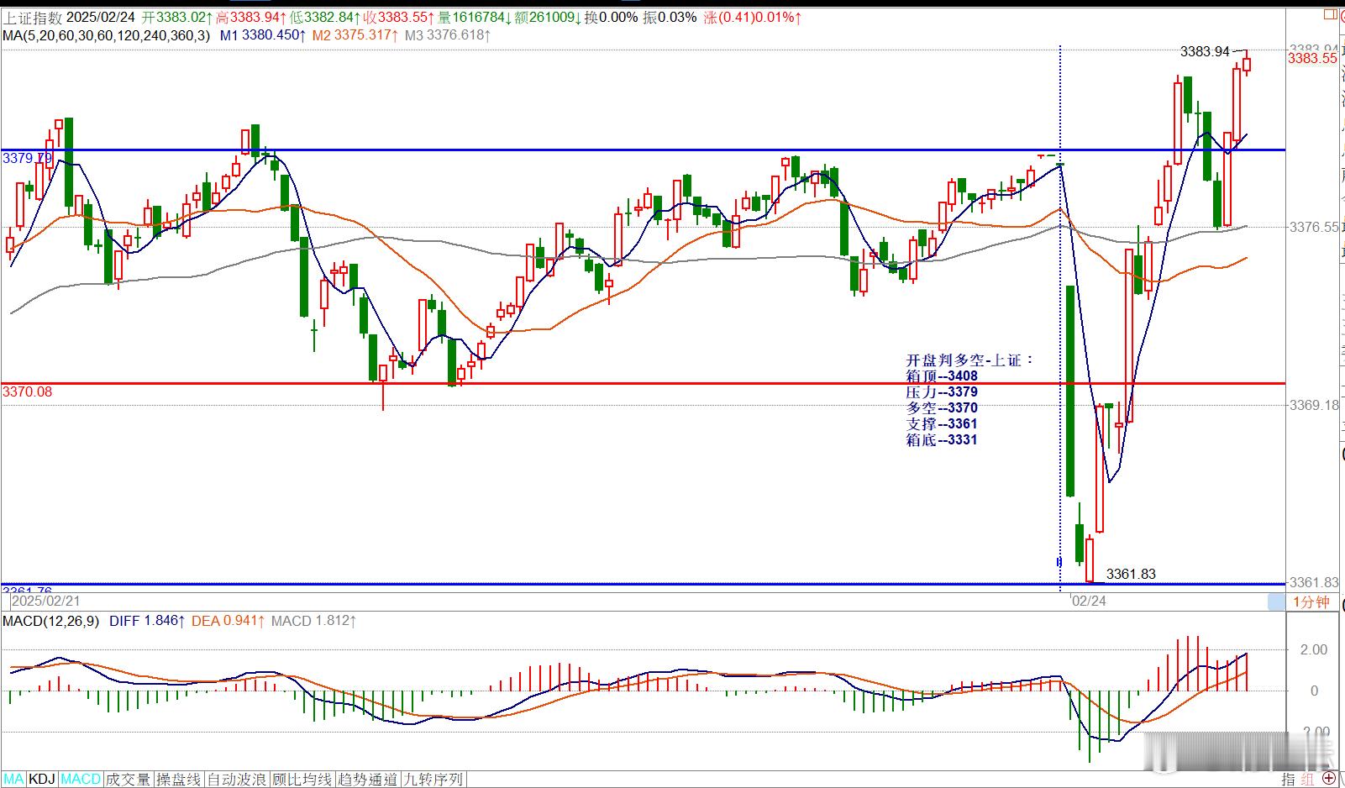
Task: Click the 3369.18 price axis label
Action: 1314,405
